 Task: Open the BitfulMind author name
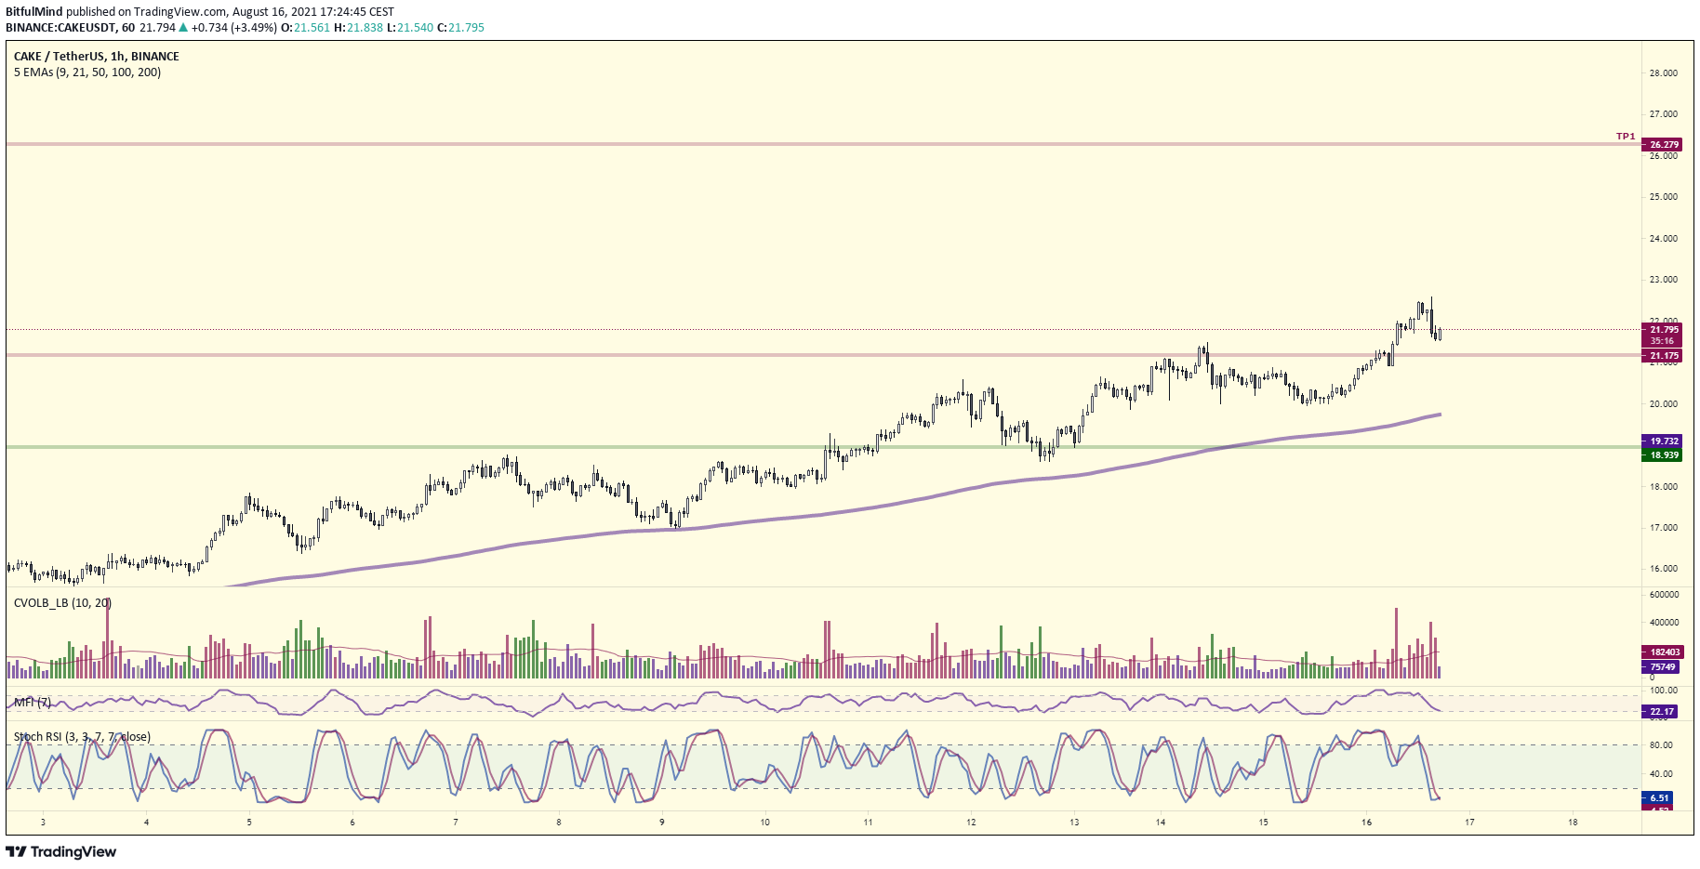click(33, 12)
